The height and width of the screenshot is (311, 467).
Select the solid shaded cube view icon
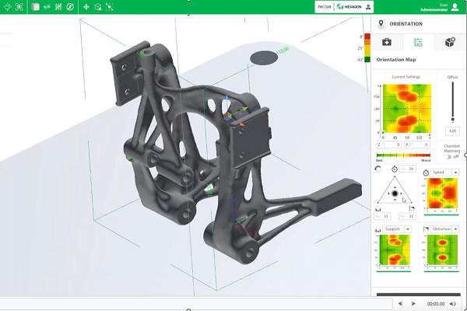click(x=35, y=7)
